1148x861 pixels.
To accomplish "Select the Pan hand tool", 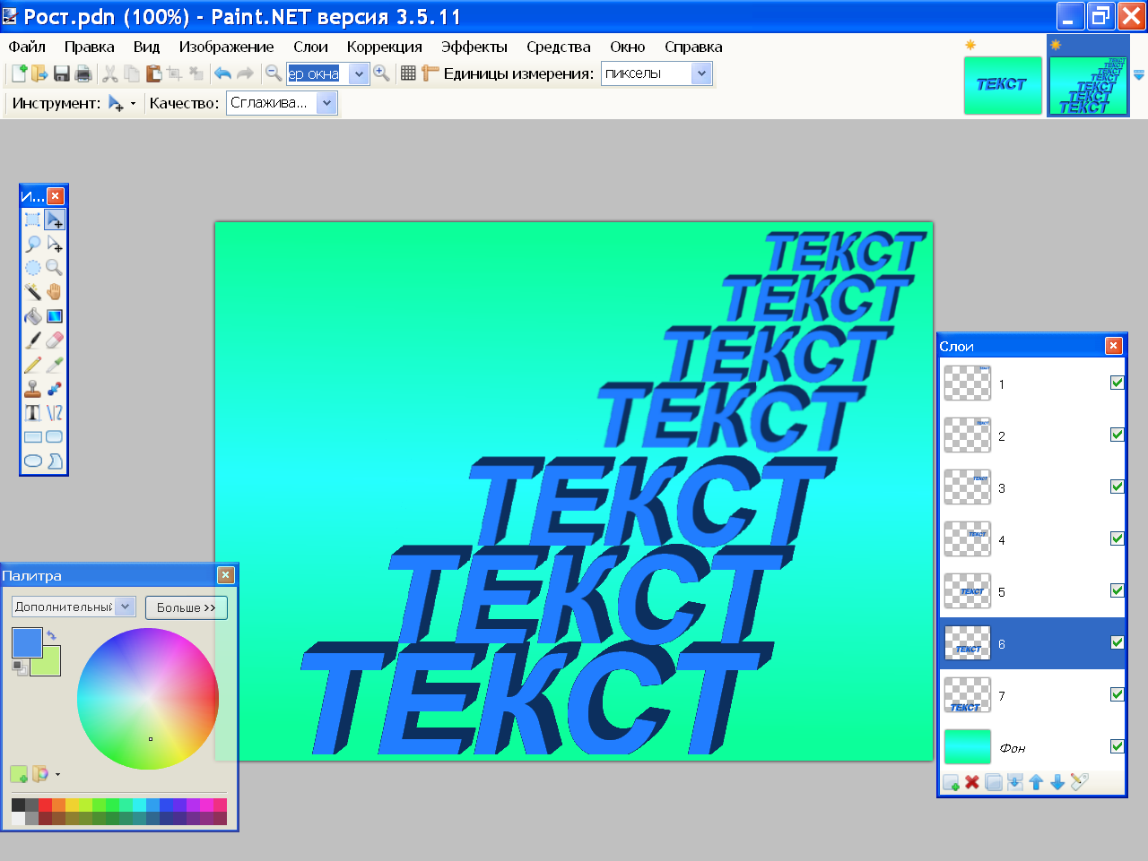I will point(55,292).
